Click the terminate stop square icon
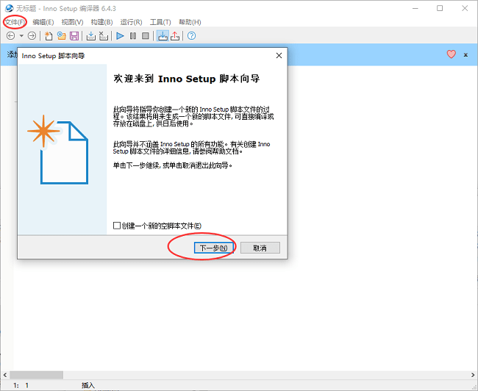This screenshot has width=478, height=391. pyautogui.click(x=146, y=36)
